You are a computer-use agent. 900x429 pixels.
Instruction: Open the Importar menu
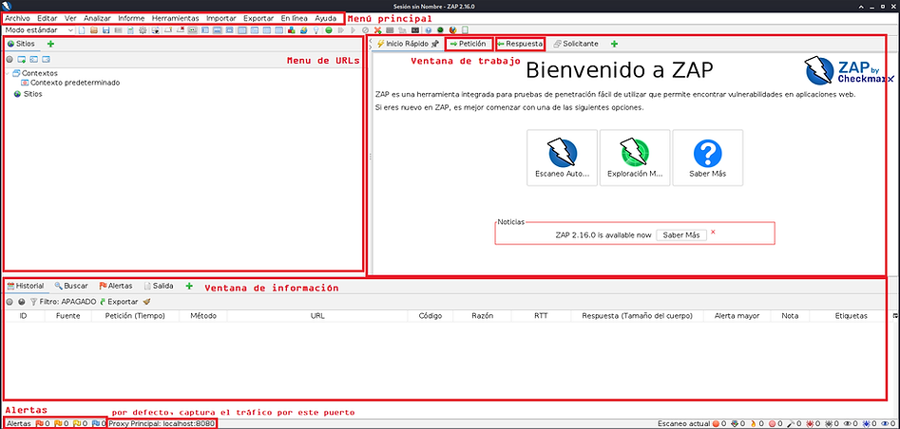click(221, 18)
